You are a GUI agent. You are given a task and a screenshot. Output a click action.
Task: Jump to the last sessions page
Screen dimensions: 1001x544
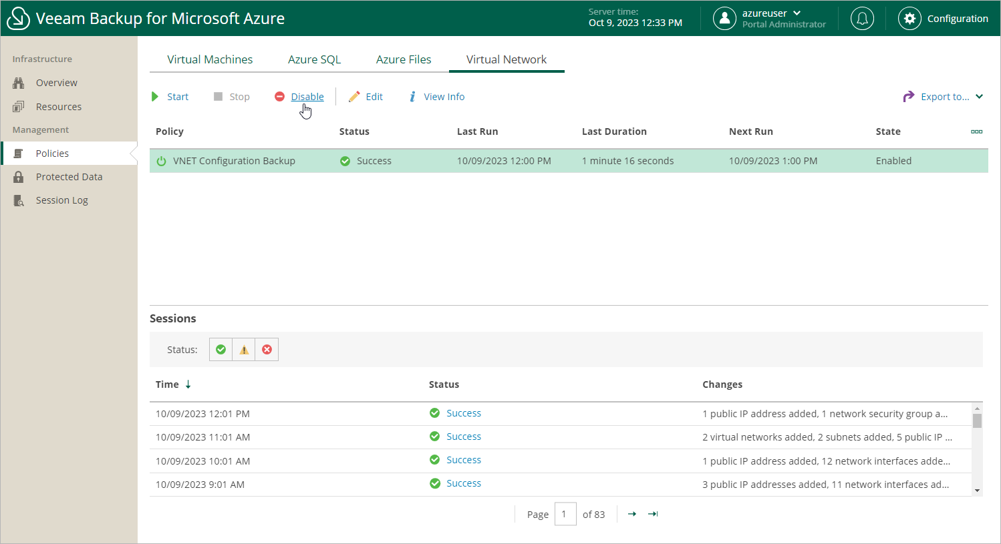(x=653, y=514)
